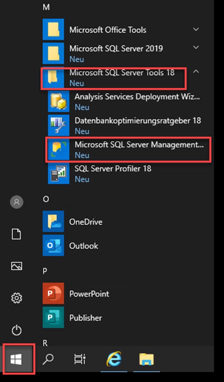Click the Microsoft SQL Server Tools 18 label

(122, 73)
